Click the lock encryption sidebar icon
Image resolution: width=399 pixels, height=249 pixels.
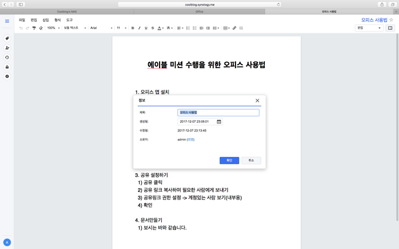click(7, 67)
